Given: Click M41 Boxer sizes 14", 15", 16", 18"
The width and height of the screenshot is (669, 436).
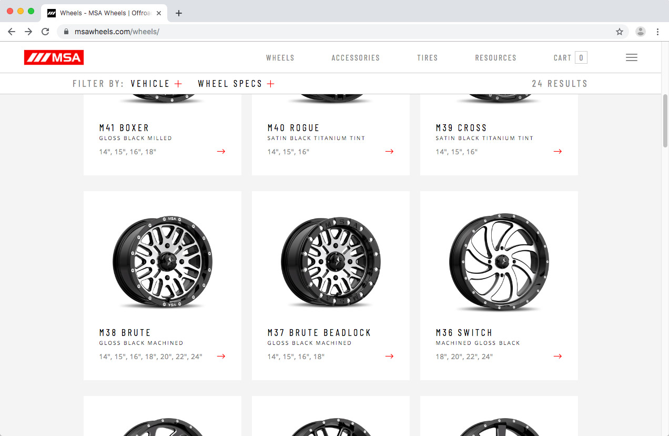Looking at the screenshot, I should pyautogui.click(x=128, y=152).
